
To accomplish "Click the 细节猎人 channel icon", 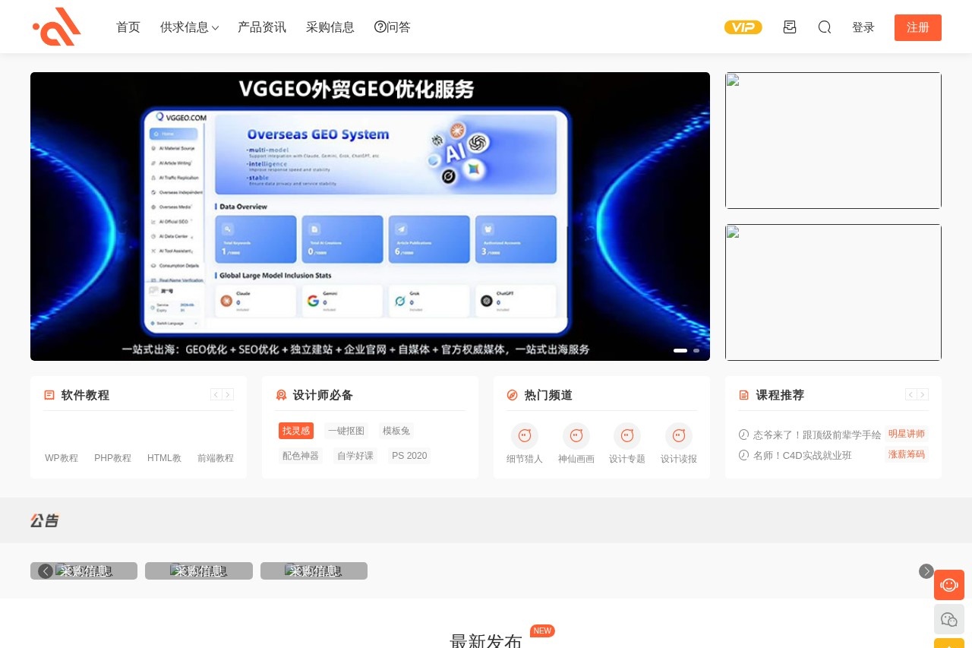I will pos(525,436).
